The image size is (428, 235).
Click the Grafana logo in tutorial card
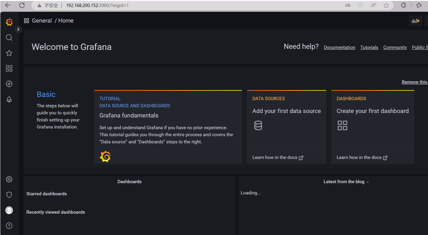(x=105, y=156)
